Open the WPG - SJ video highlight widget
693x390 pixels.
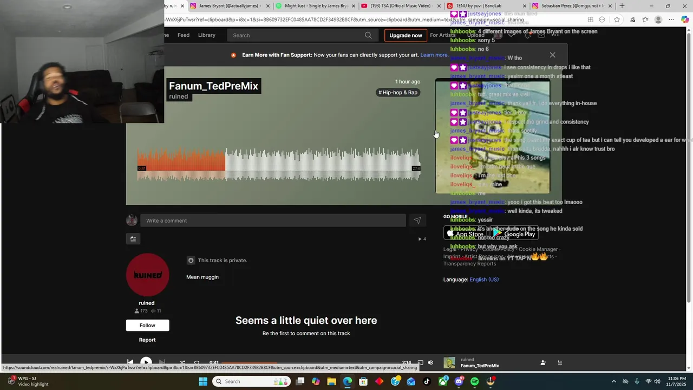27,381
